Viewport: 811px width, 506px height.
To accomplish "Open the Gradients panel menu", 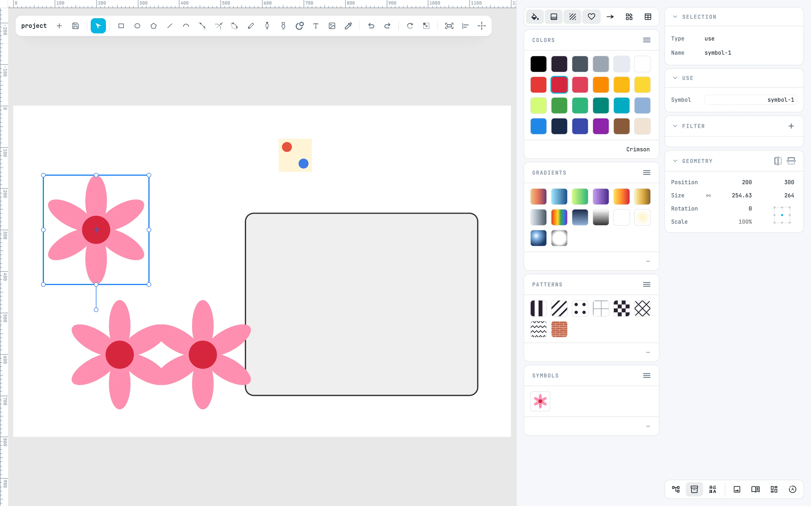I will tap(647, 173).
